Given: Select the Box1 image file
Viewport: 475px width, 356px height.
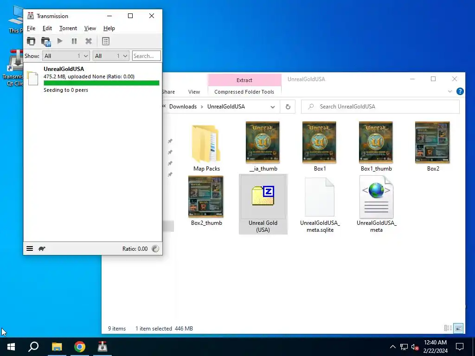Looking at the screenshot, I should [320, 147].
